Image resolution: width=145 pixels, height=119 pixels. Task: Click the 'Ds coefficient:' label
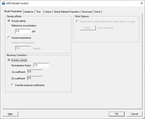[x=19, y=79]
